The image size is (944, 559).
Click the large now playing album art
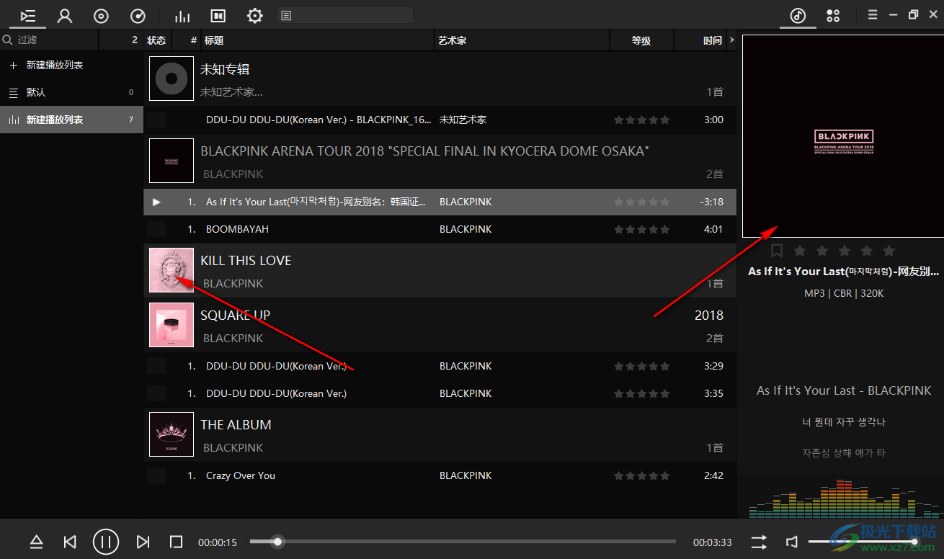tap(843, 136)
